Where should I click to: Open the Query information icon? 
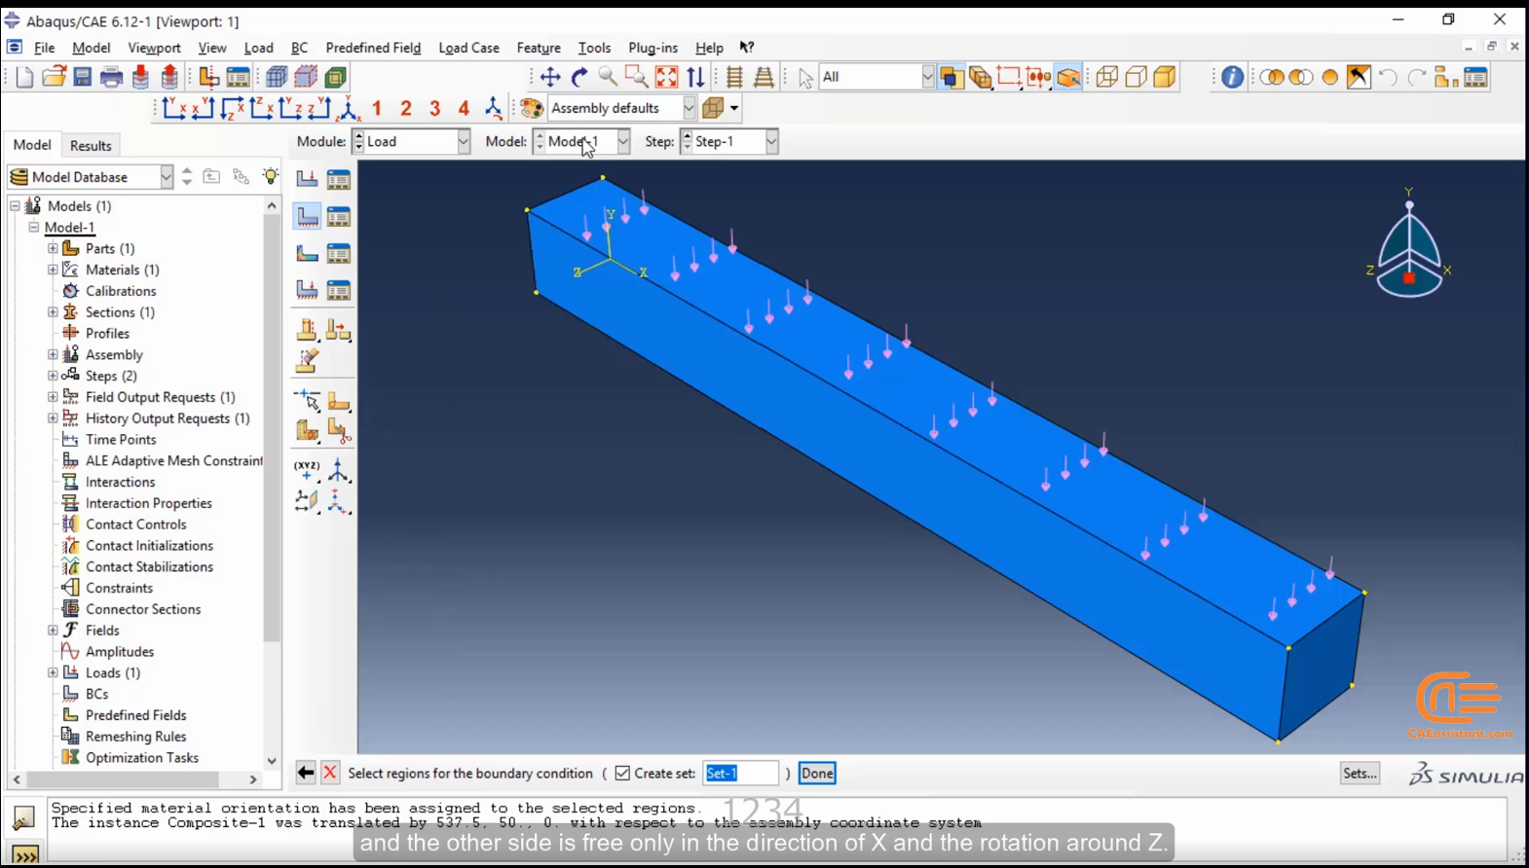(x=1232, y=77)
